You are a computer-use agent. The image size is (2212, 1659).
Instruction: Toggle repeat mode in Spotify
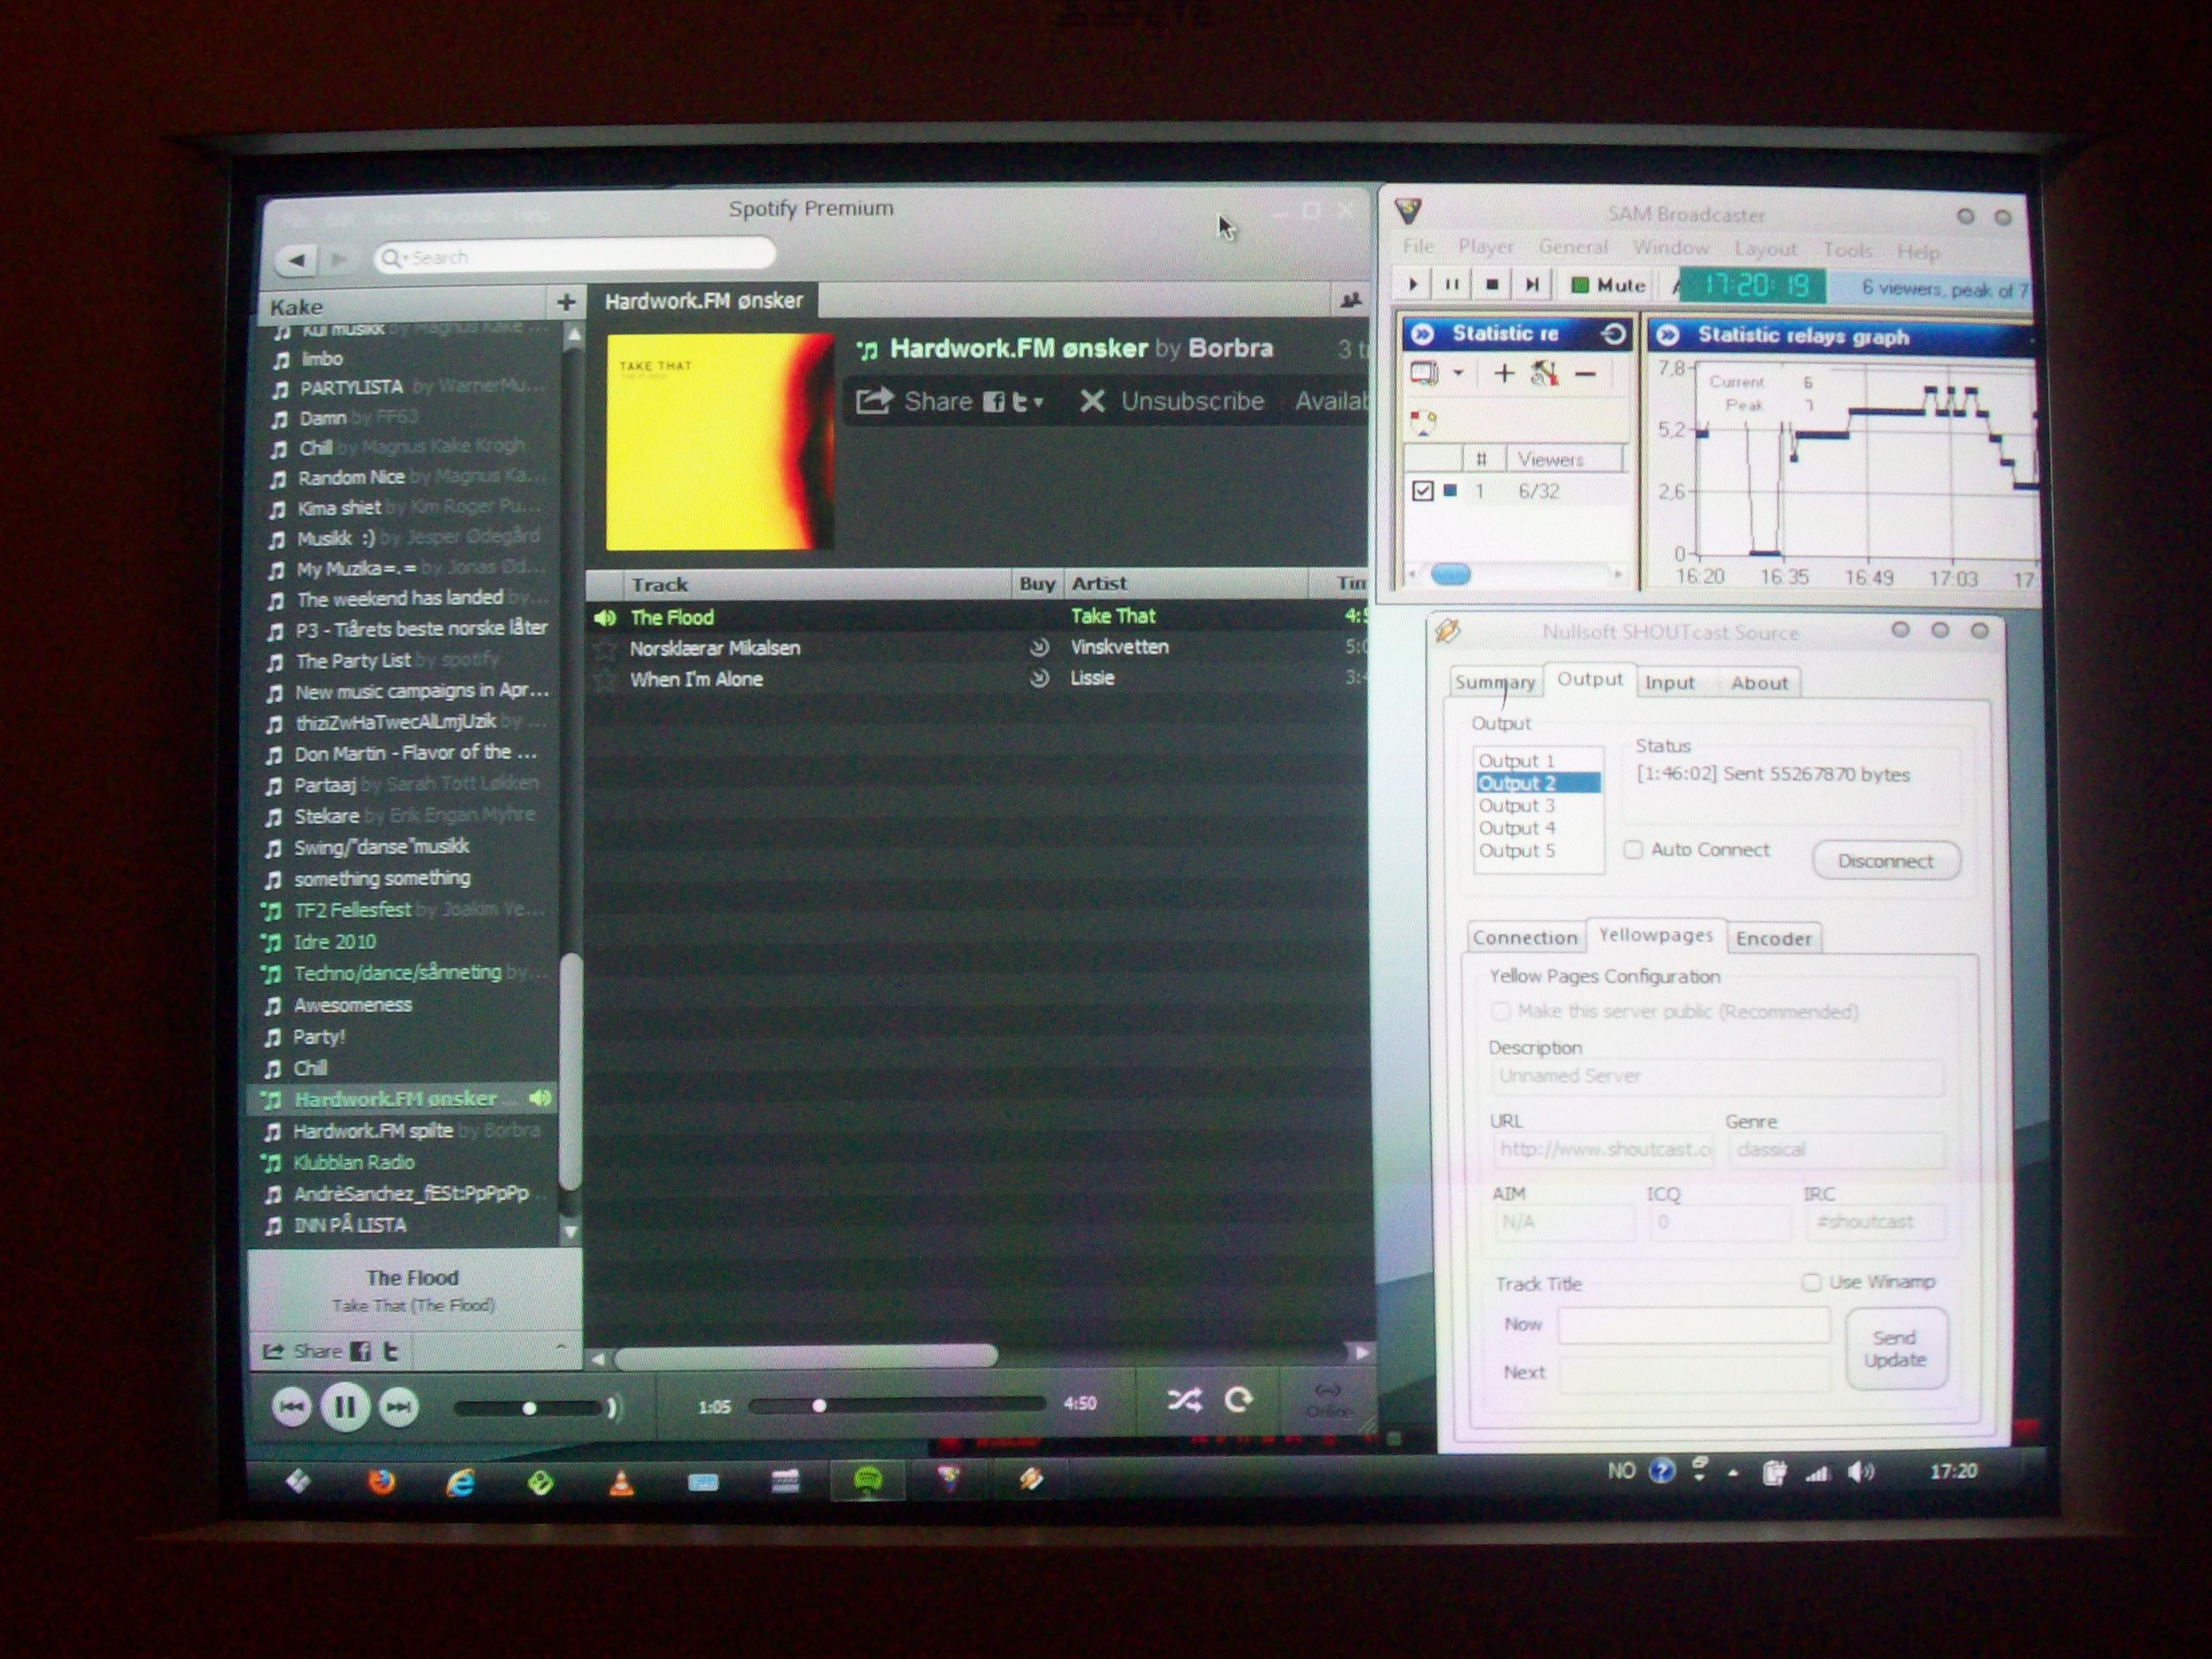[1239, 1400]
